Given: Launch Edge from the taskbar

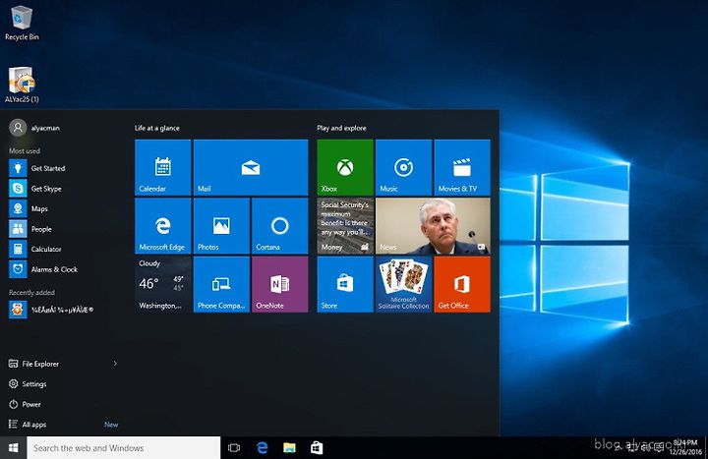Looking at the screenshot, I should [x=262, y=448].
